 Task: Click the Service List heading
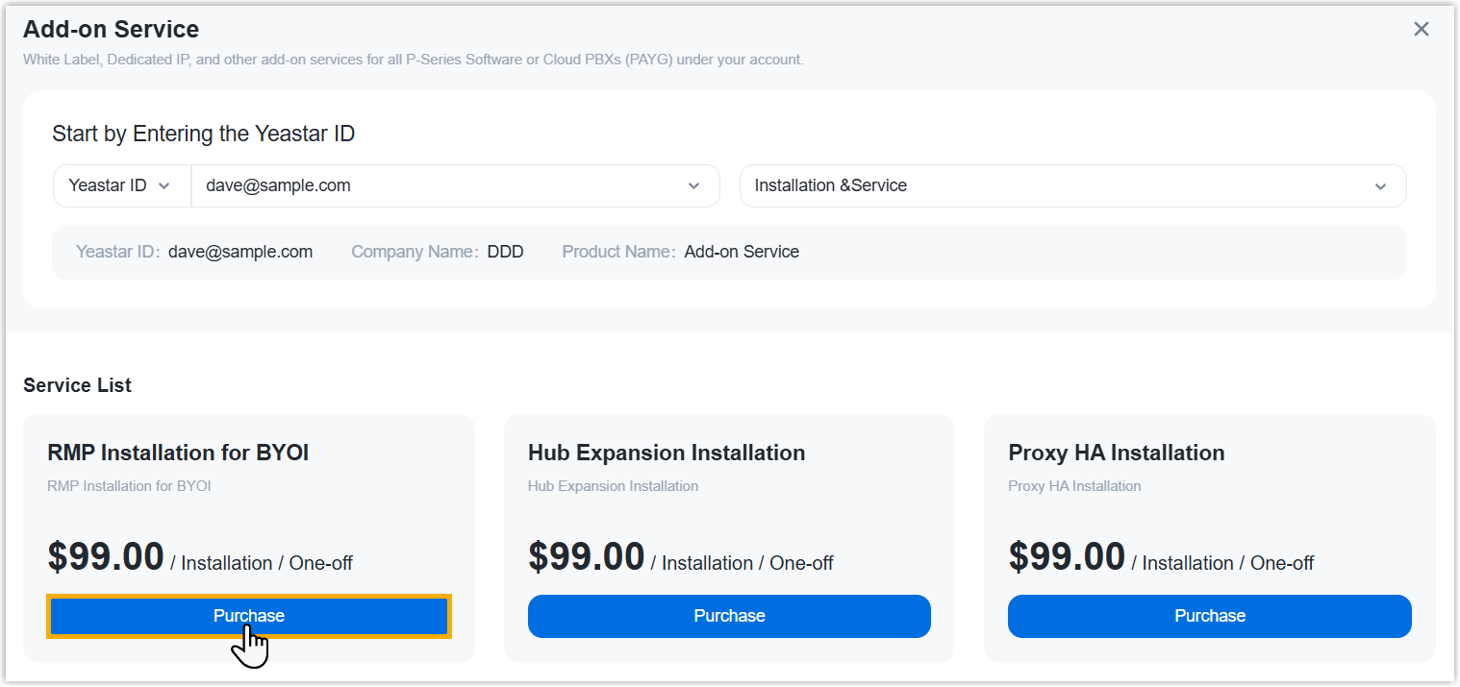point(77,385)
